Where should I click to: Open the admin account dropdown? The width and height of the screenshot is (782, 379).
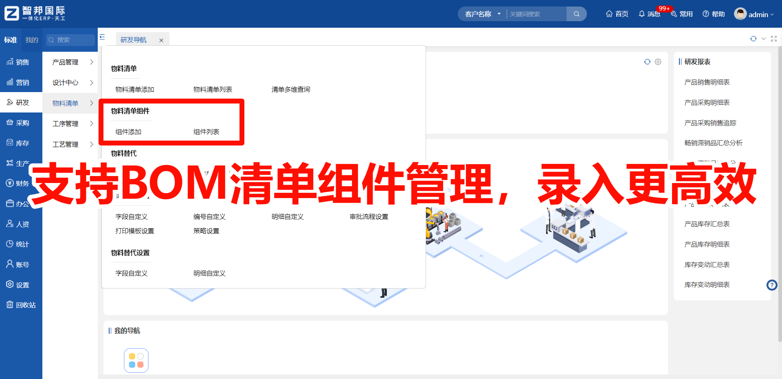click(758, 13)
